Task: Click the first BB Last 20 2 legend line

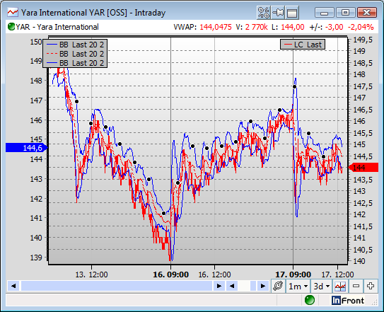Action: [x=75, y=45]
